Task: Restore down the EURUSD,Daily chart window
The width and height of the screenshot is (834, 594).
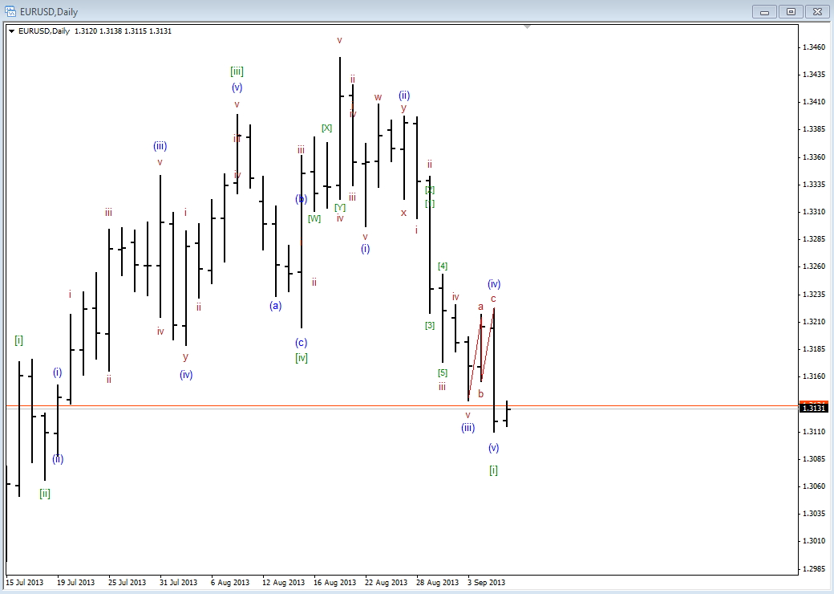Action: click(x=791, y=11)
